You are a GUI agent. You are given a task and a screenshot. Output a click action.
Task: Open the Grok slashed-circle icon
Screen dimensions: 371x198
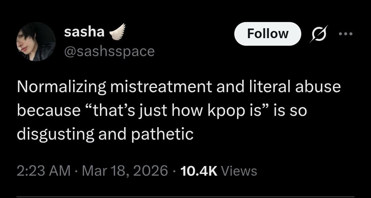pos(319,34)
